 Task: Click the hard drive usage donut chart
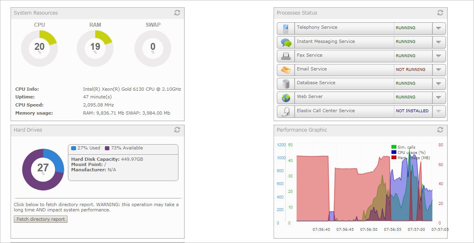(x=43, y=169)
